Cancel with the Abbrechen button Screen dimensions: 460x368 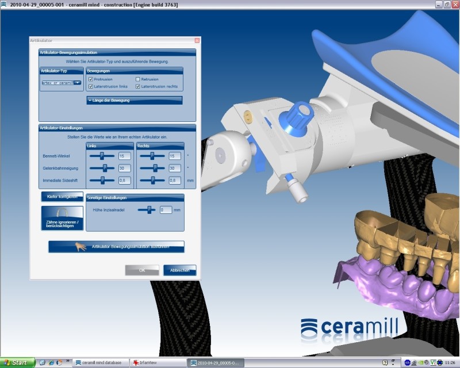(179, 270)
